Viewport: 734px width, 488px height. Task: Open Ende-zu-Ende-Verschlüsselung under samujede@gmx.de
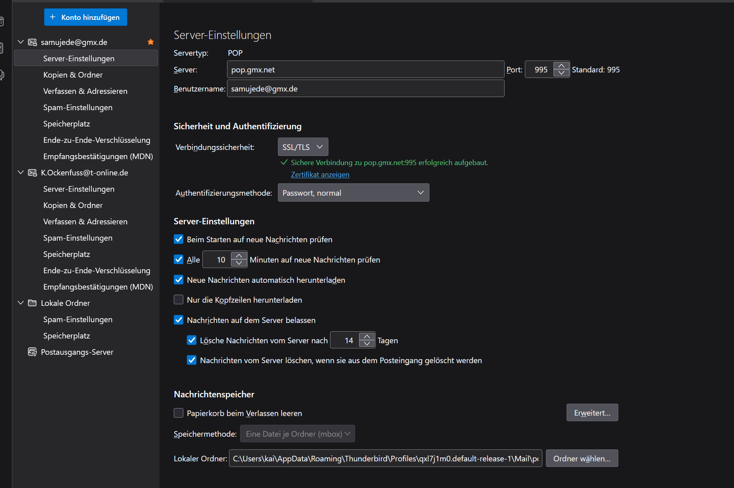tap(85, 140)
